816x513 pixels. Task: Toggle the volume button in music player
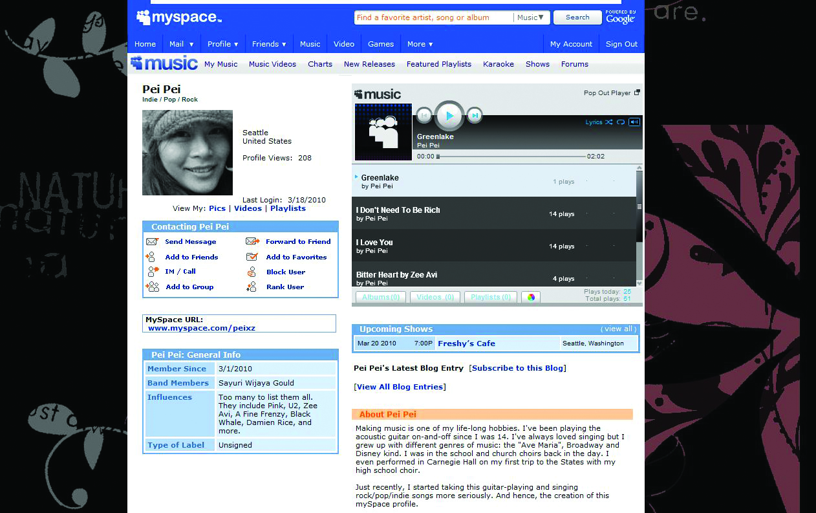pos(634,122)
